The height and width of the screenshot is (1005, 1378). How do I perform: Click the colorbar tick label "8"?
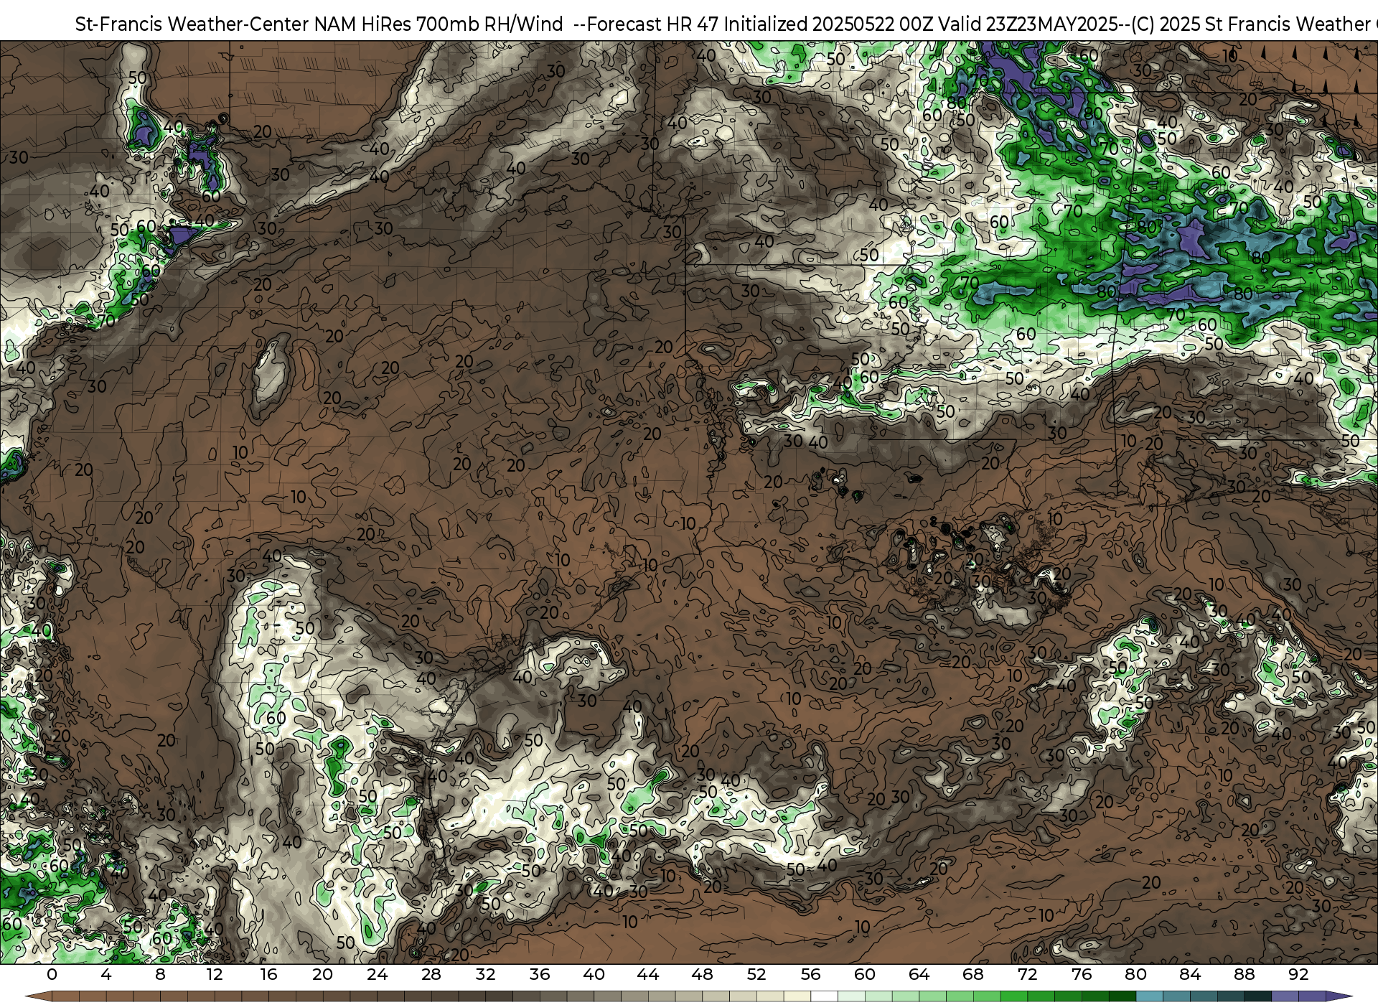[160, 974]
